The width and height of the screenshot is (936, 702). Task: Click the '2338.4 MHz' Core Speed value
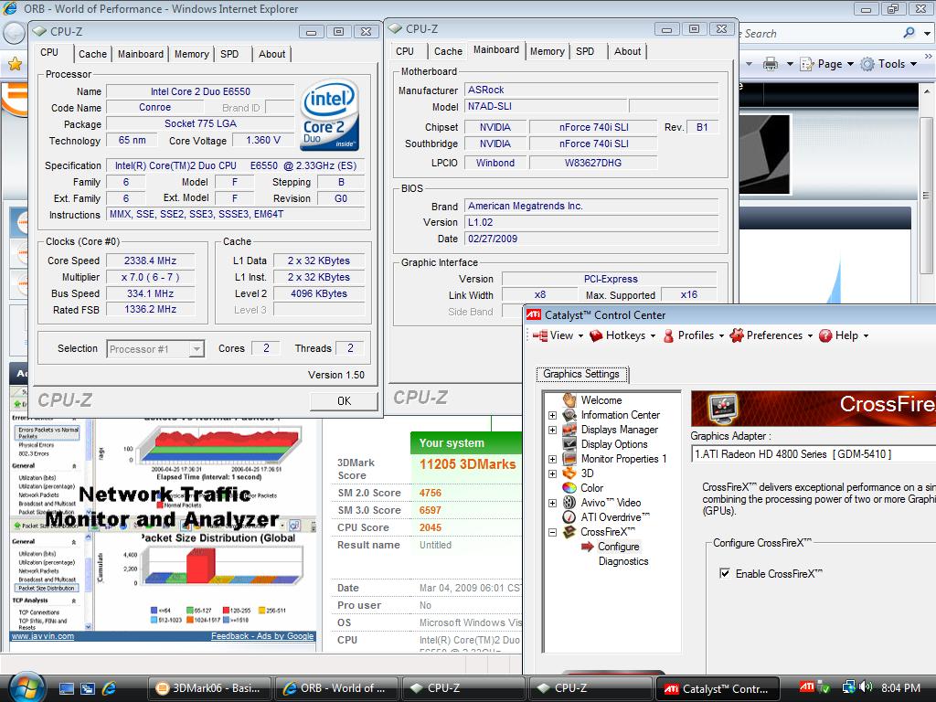(x=150, y=261)
